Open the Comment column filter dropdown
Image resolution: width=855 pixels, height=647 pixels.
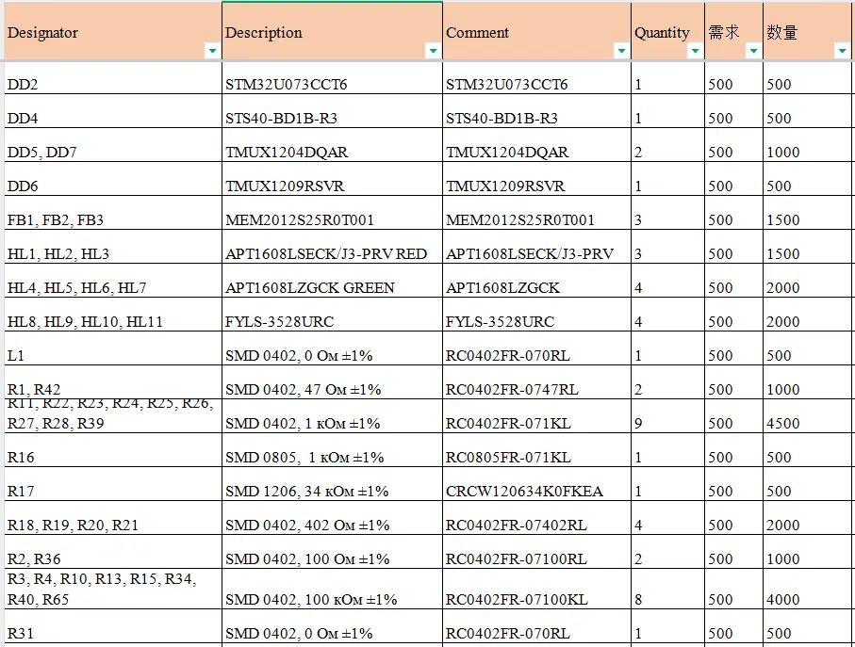(x=621, y=51)
